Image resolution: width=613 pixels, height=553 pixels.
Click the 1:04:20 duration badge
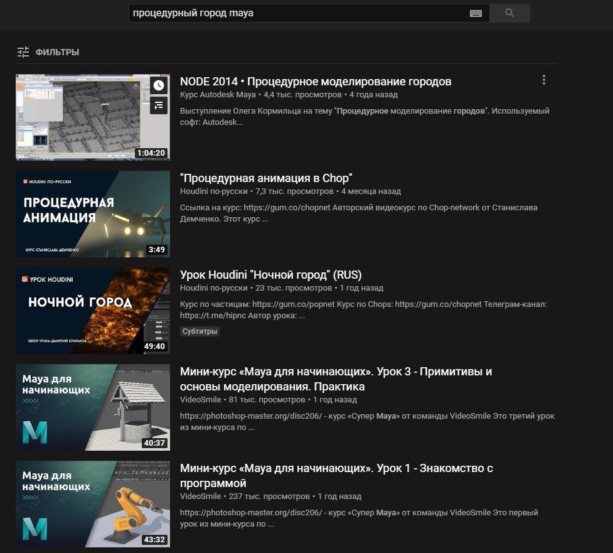151,153
